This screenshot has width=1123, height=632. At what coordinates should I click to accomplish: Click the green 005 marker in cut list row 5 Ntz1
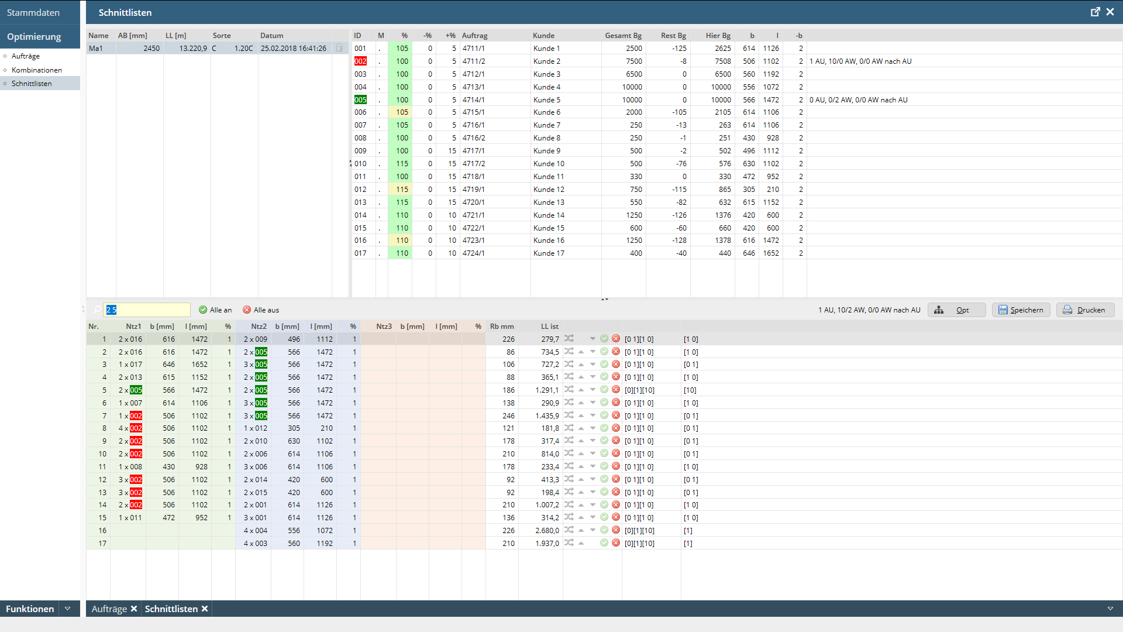(136, 390)
